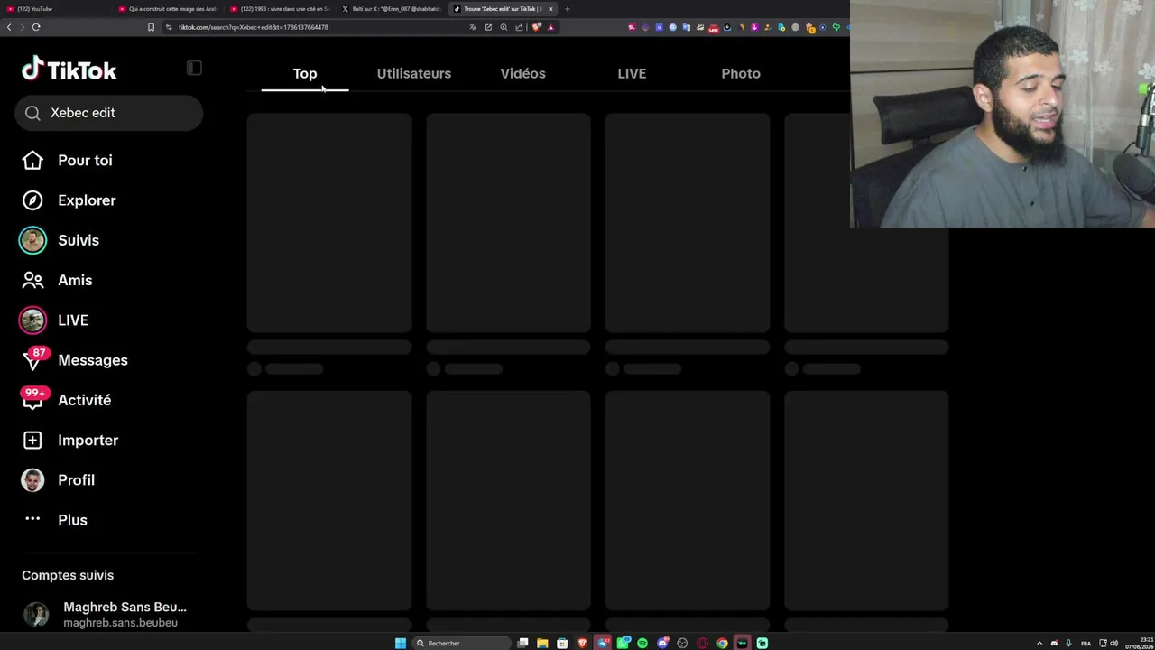Viewport: 1155px width, 650px height.
Task: Switch to the YouTube (122) tab
Action: pos(54,9)
